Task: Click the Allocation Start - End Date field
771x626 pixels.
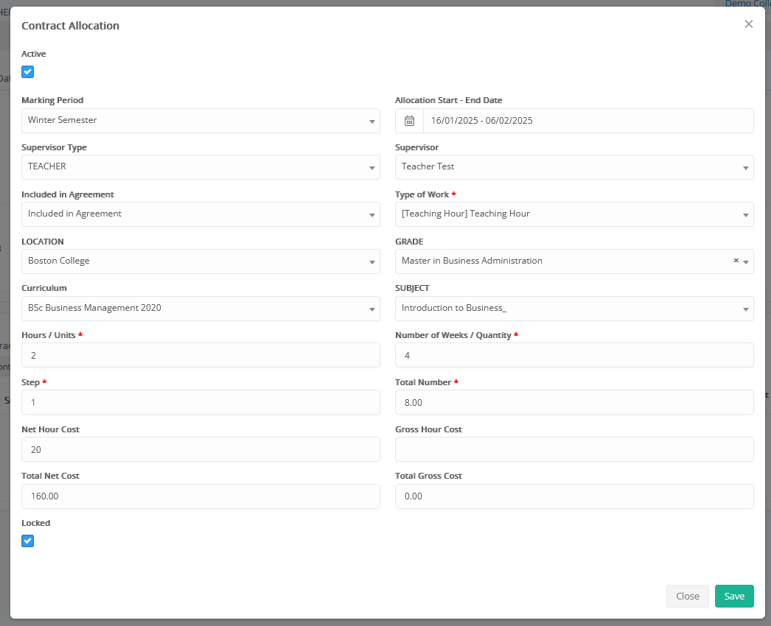Action: 587,121
